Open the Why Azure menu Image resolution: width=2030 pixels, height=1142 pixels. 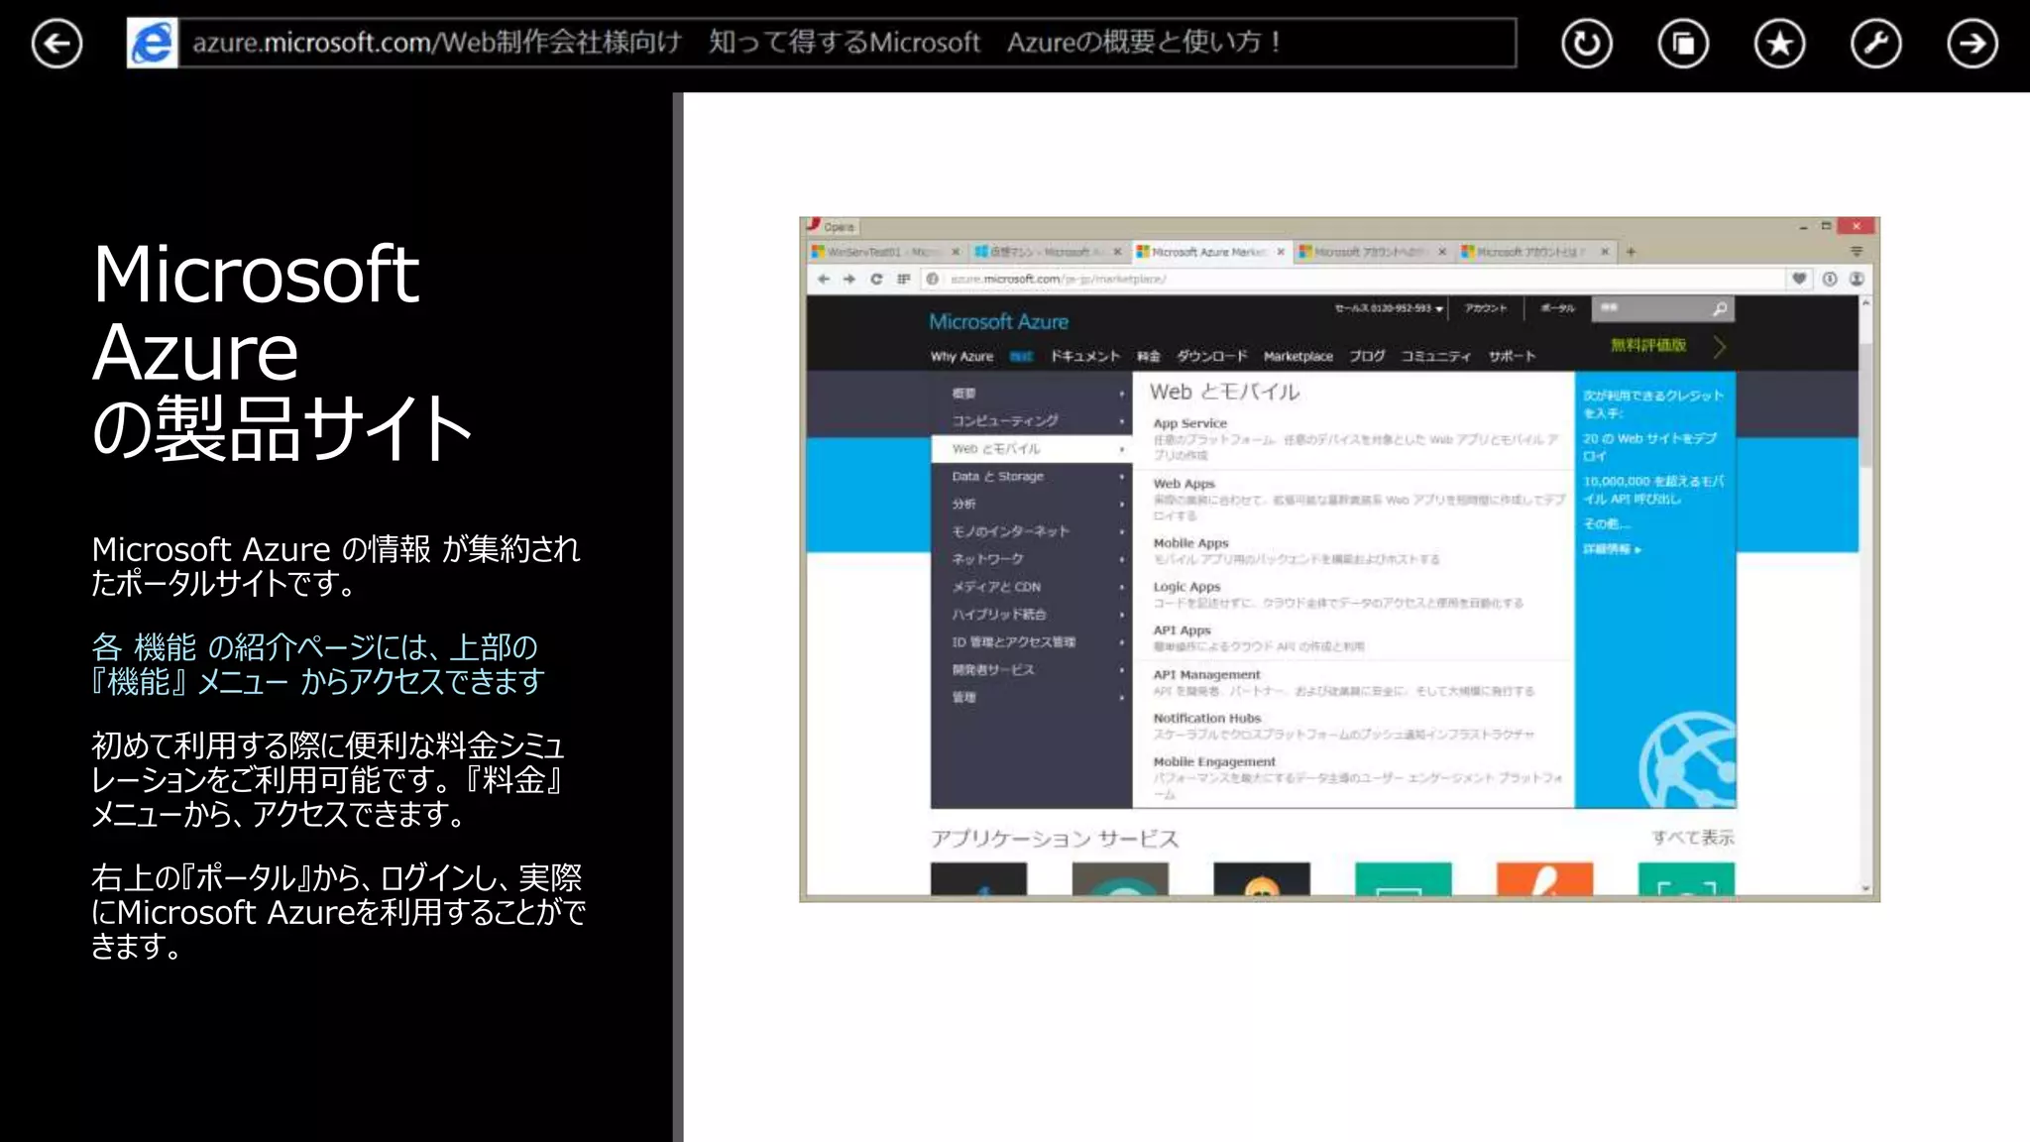point(961,357)
